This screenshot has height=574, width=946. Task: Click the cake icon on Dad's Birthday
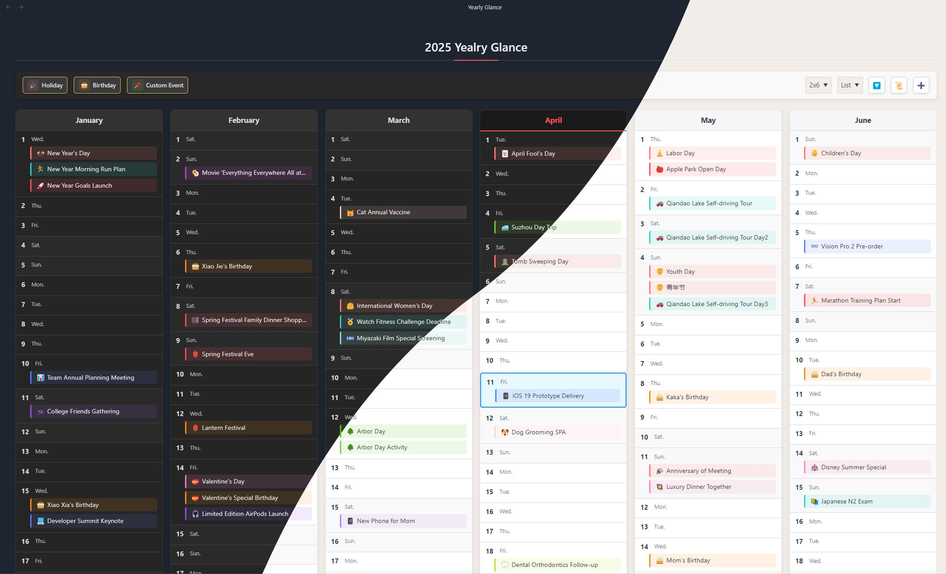[x=814, y=374]
